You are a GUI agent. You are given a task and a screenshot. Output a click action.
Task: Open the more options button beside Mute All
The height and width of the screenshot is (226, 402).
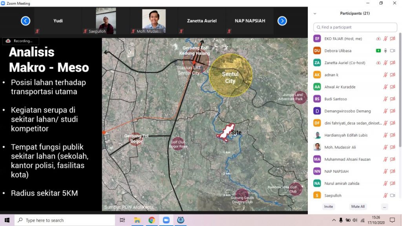[384, 206]
